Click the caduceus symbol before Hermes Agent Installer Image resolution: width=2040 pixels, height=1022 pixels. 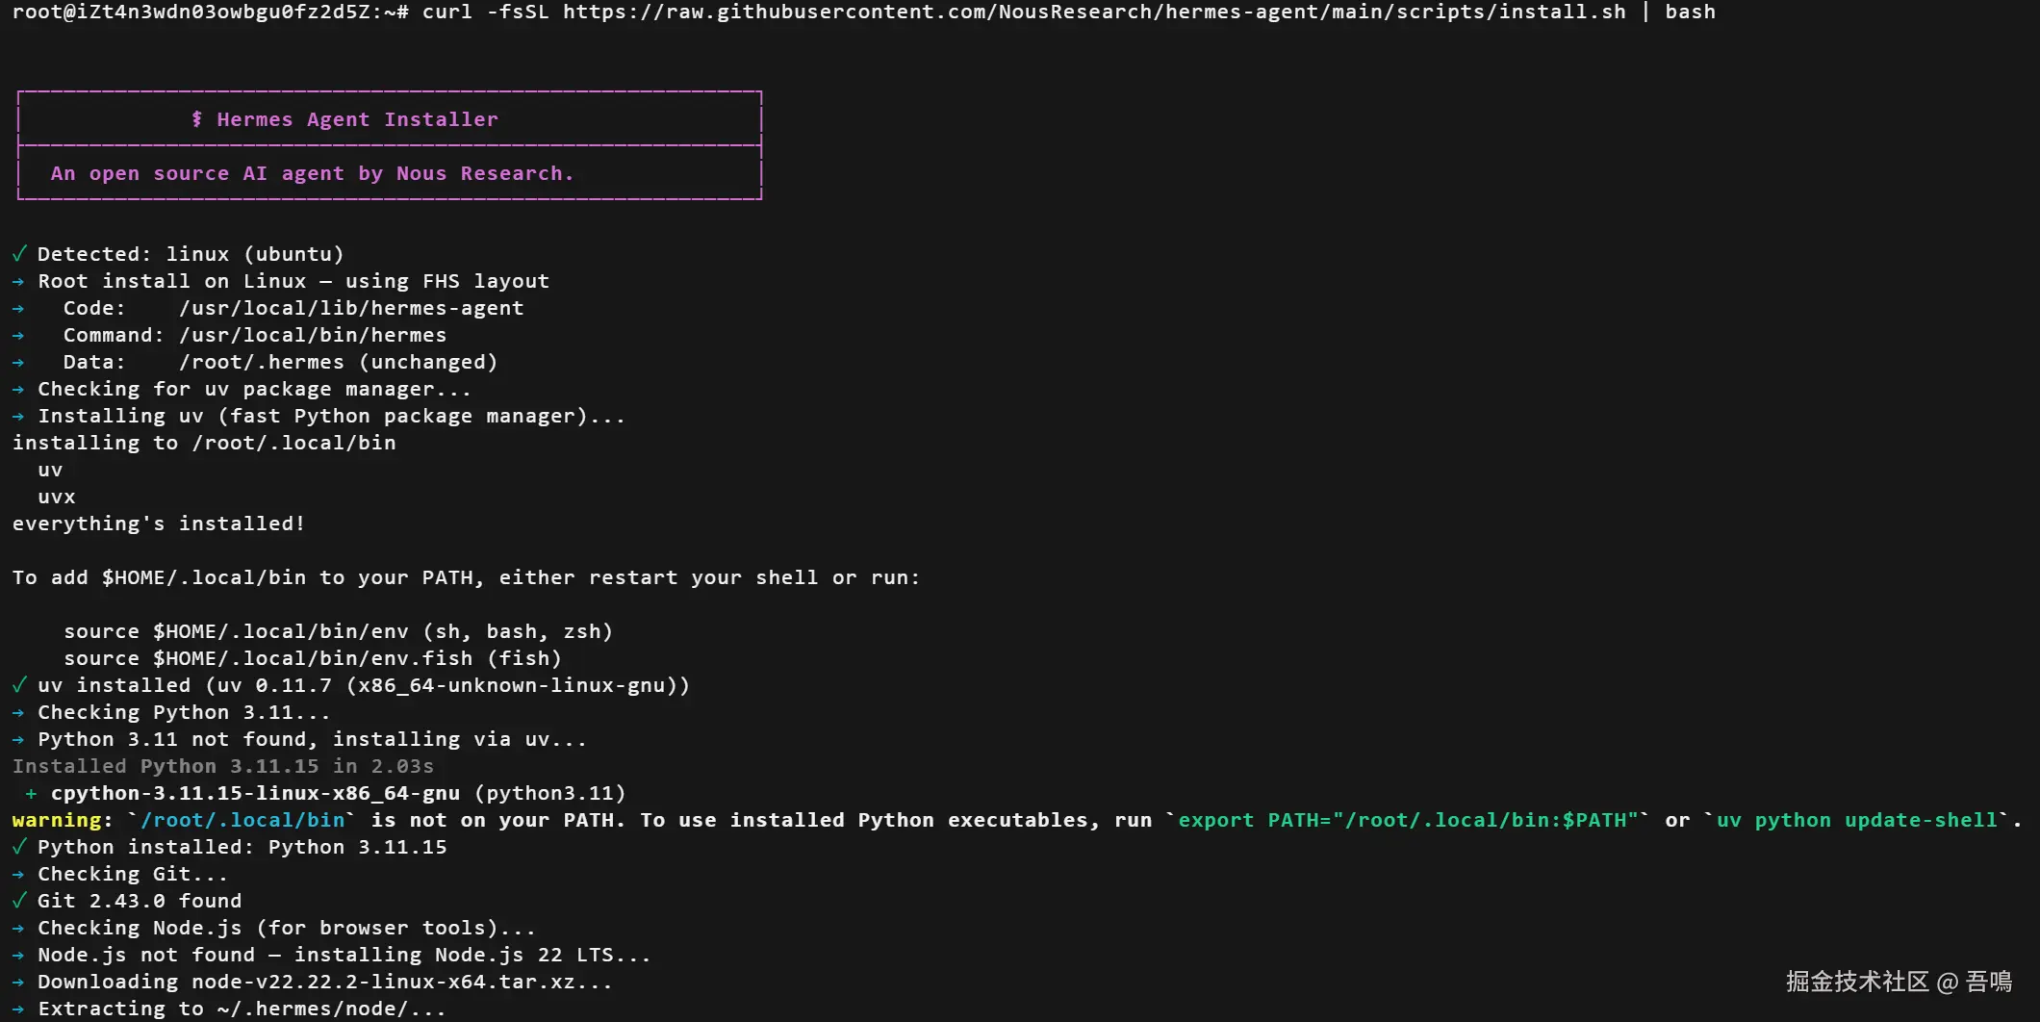point(196,119)
